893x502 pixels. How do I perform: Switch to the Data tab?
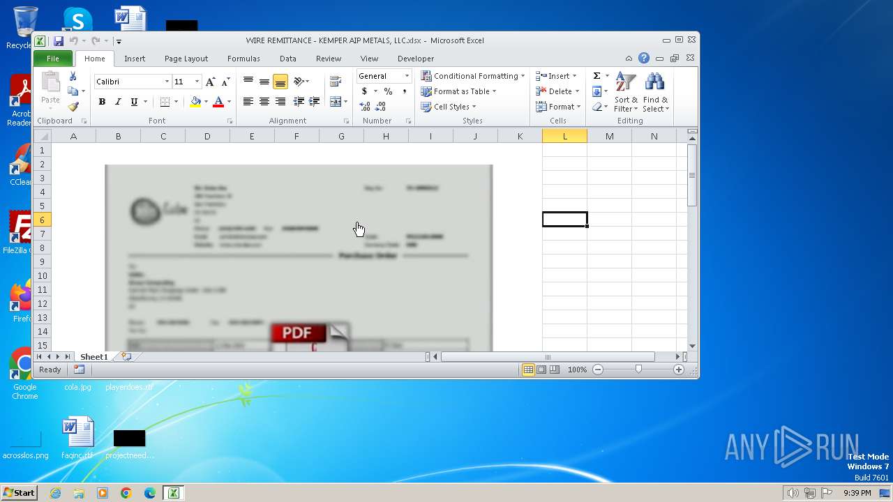tap(288, 59)
